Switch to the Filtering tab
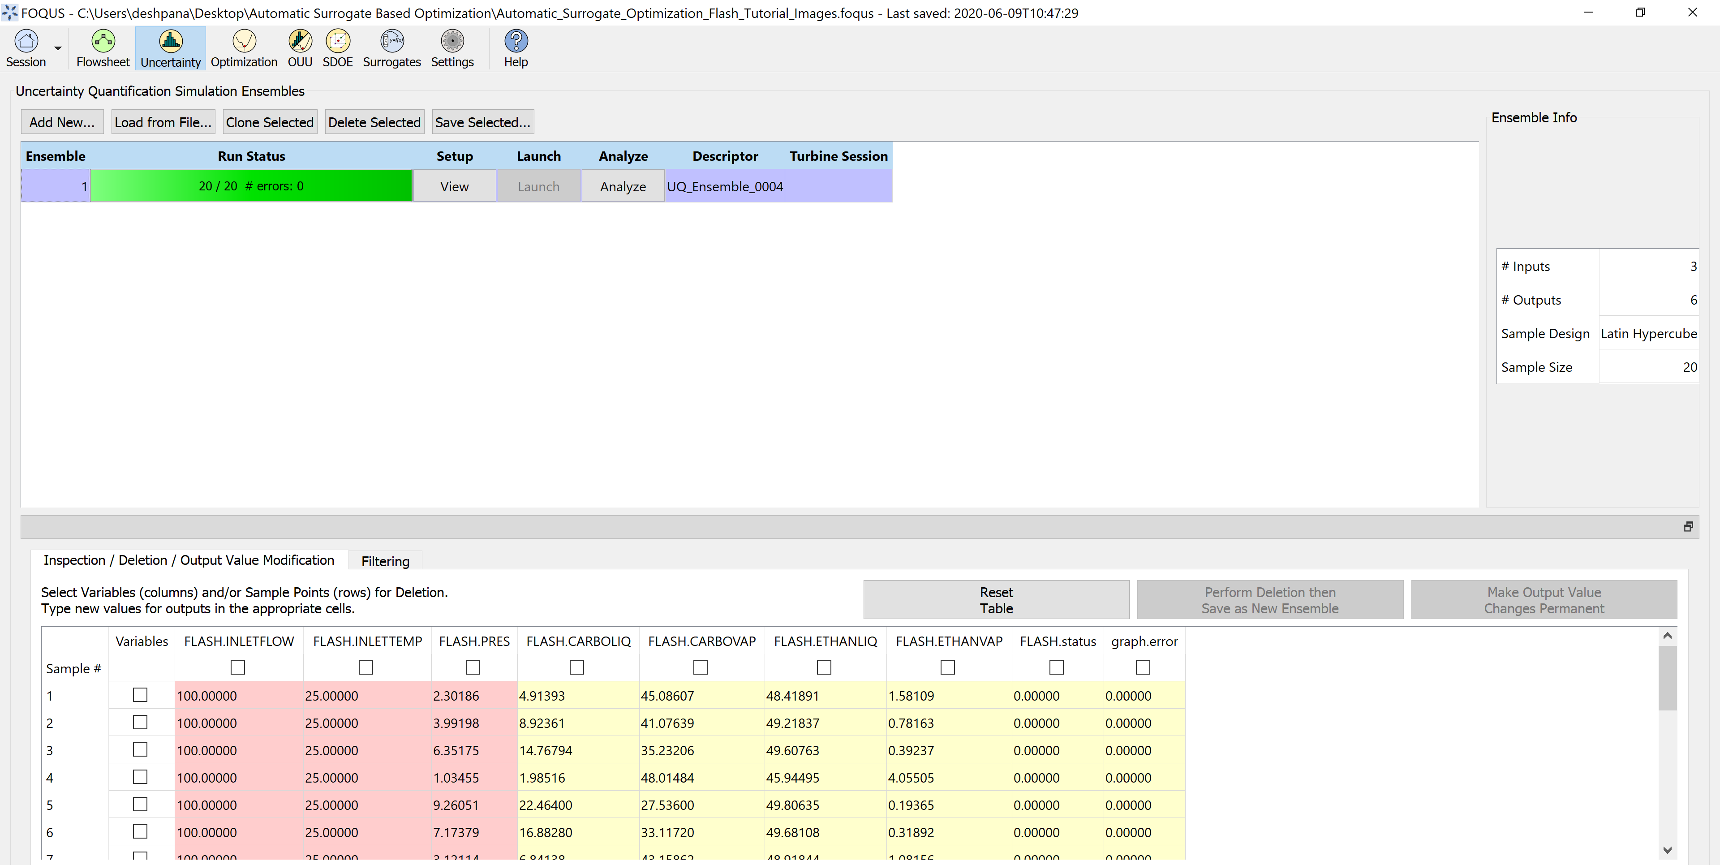1720x865 pixels. 385,561
